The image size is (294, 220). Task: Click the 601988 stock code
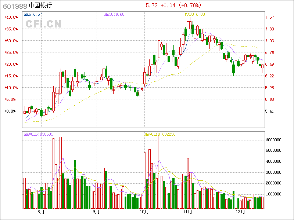pos(15,6)
